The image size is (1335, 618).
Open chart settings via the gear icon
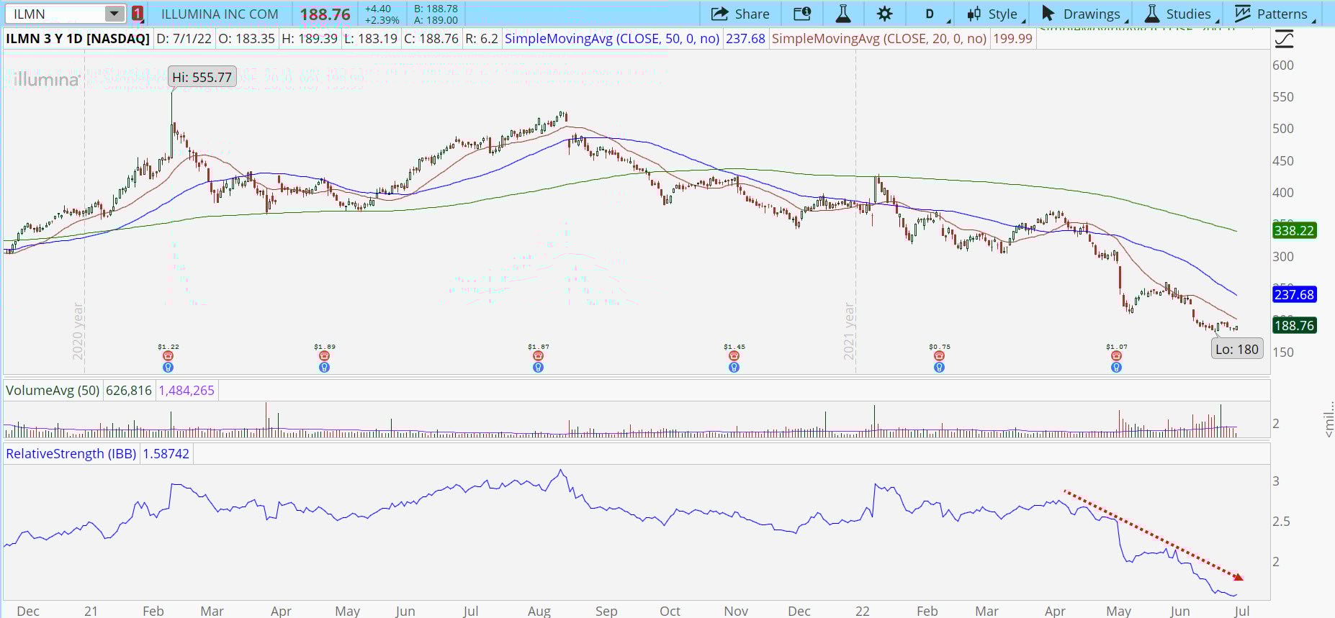pyautogui.click(x=884, y=14)
